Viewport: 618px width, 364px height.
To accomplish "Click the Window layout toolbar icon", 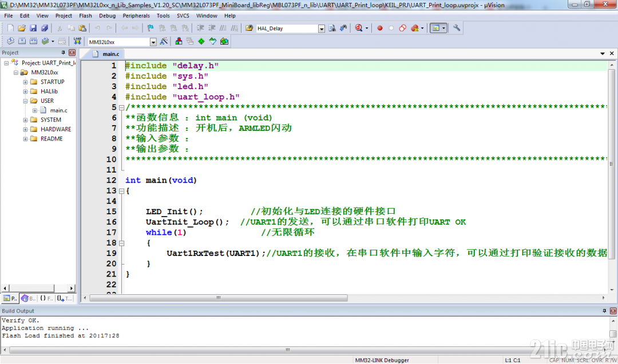I will click(x=436, y=29).
